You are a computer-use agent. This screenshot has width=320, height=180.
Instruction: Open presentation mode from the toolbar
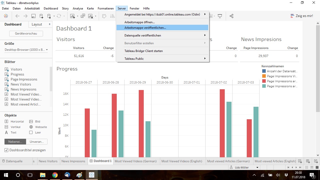pos(220,16)
